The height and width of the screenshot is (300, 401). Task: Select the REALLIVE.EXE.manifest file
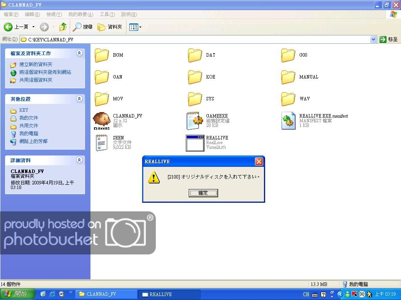tap(314, 120)
